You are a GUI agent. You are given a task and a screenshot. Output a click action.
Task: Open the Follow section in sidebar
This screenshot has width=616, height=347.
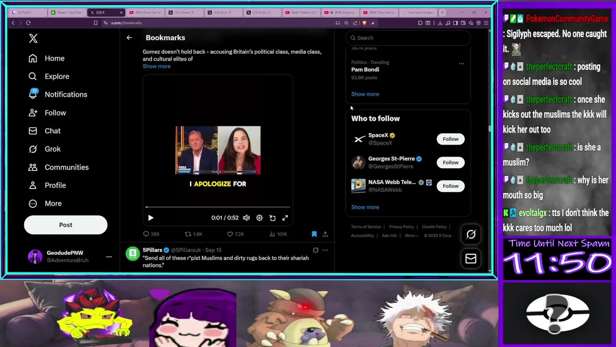(x=47, y=113)
